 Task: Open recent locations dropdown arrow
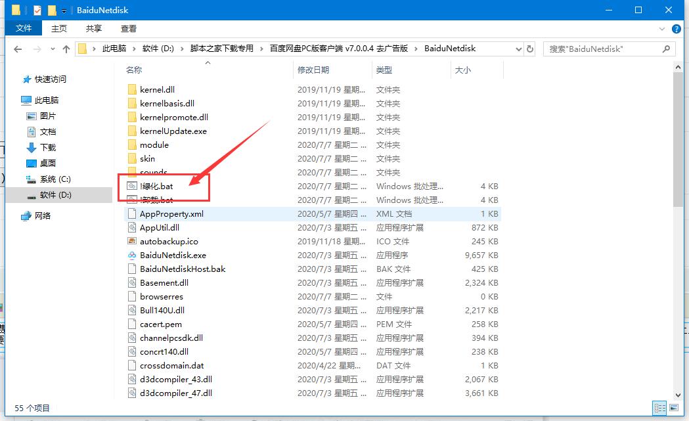click(x=53, y=49)
